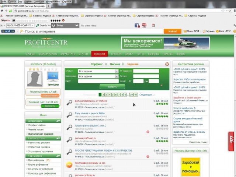Click the Выбрать filter button
The height and width of the screenshot is (177, 236).
click(112, 87)
